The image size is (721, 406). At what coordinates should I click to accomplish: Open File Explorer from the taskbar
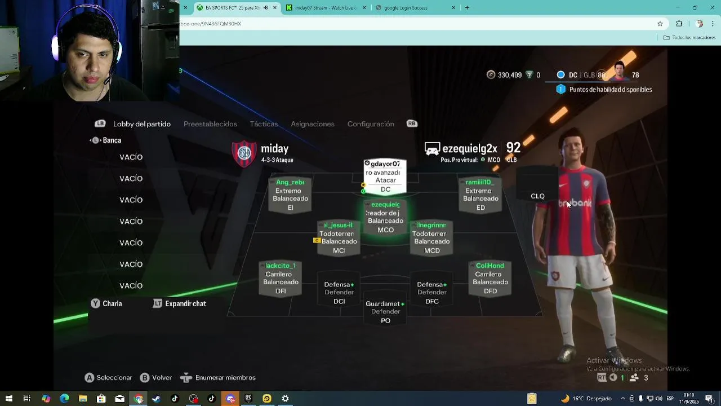82,399
